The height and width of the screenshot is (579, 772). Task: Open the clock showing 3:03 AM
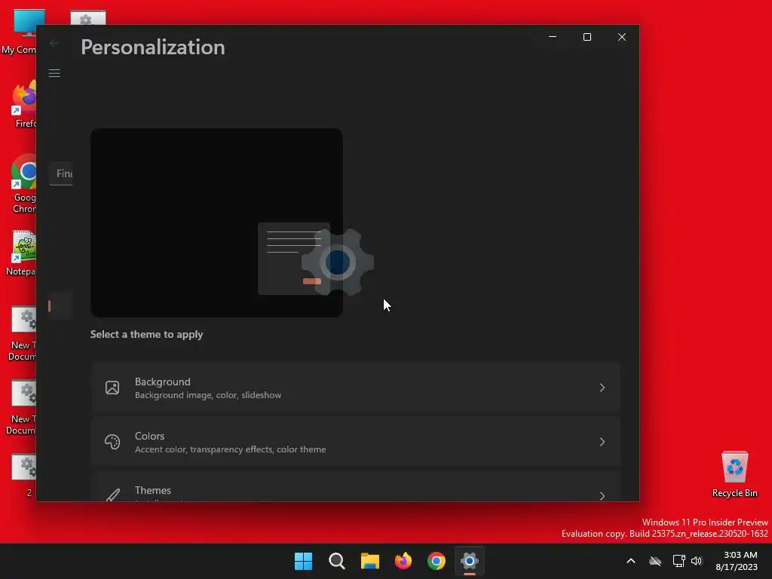click(x=737, y=561)
